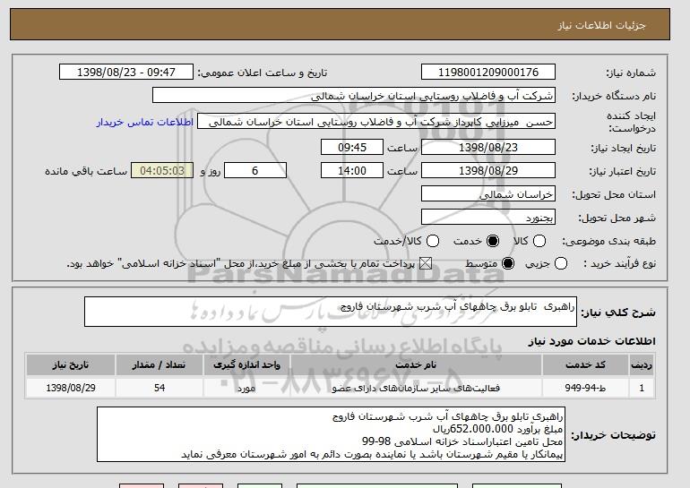690x488 pixels.
Task: Click the remaining days field showing 6
Action: tap(255, 171)
